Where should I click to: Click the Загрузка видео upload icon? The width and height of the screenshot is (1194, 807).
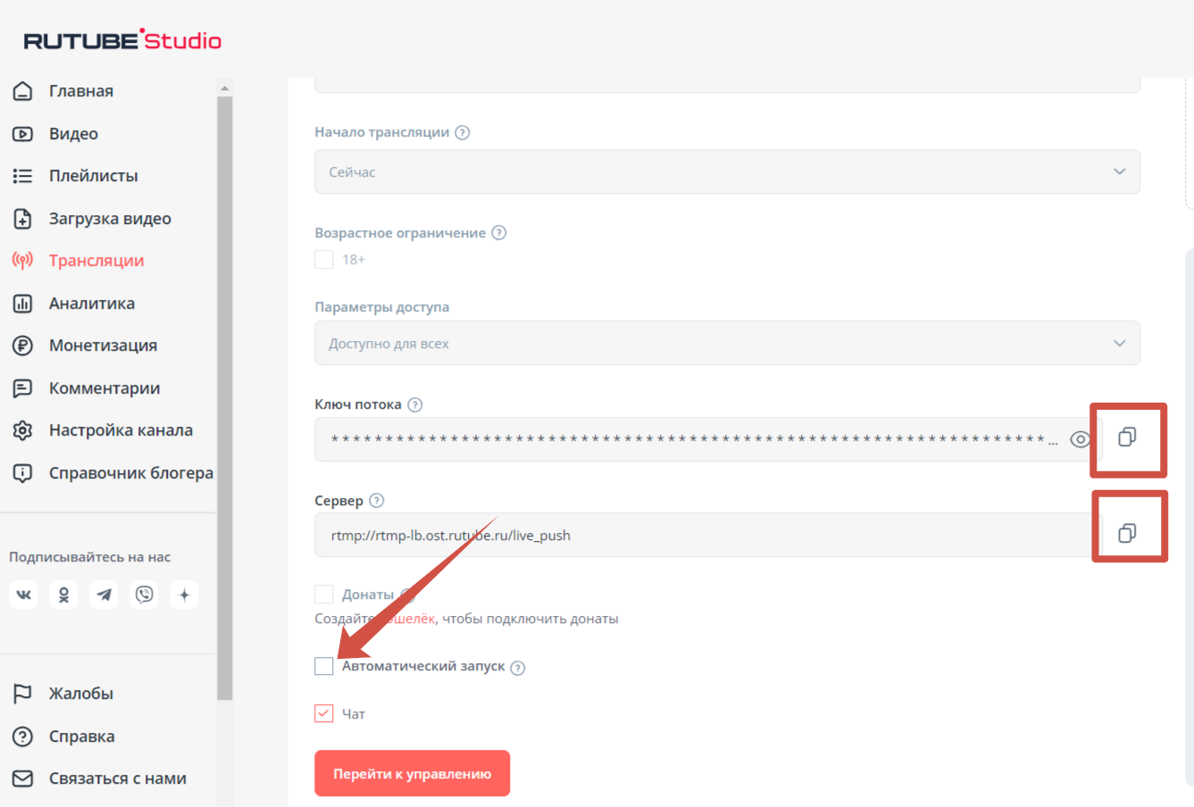23,219
